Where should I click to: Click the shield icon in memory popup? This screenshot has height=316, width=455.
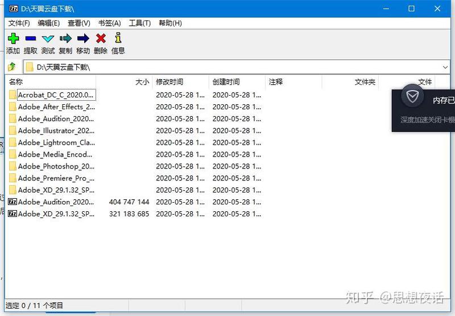pos(412,96)
